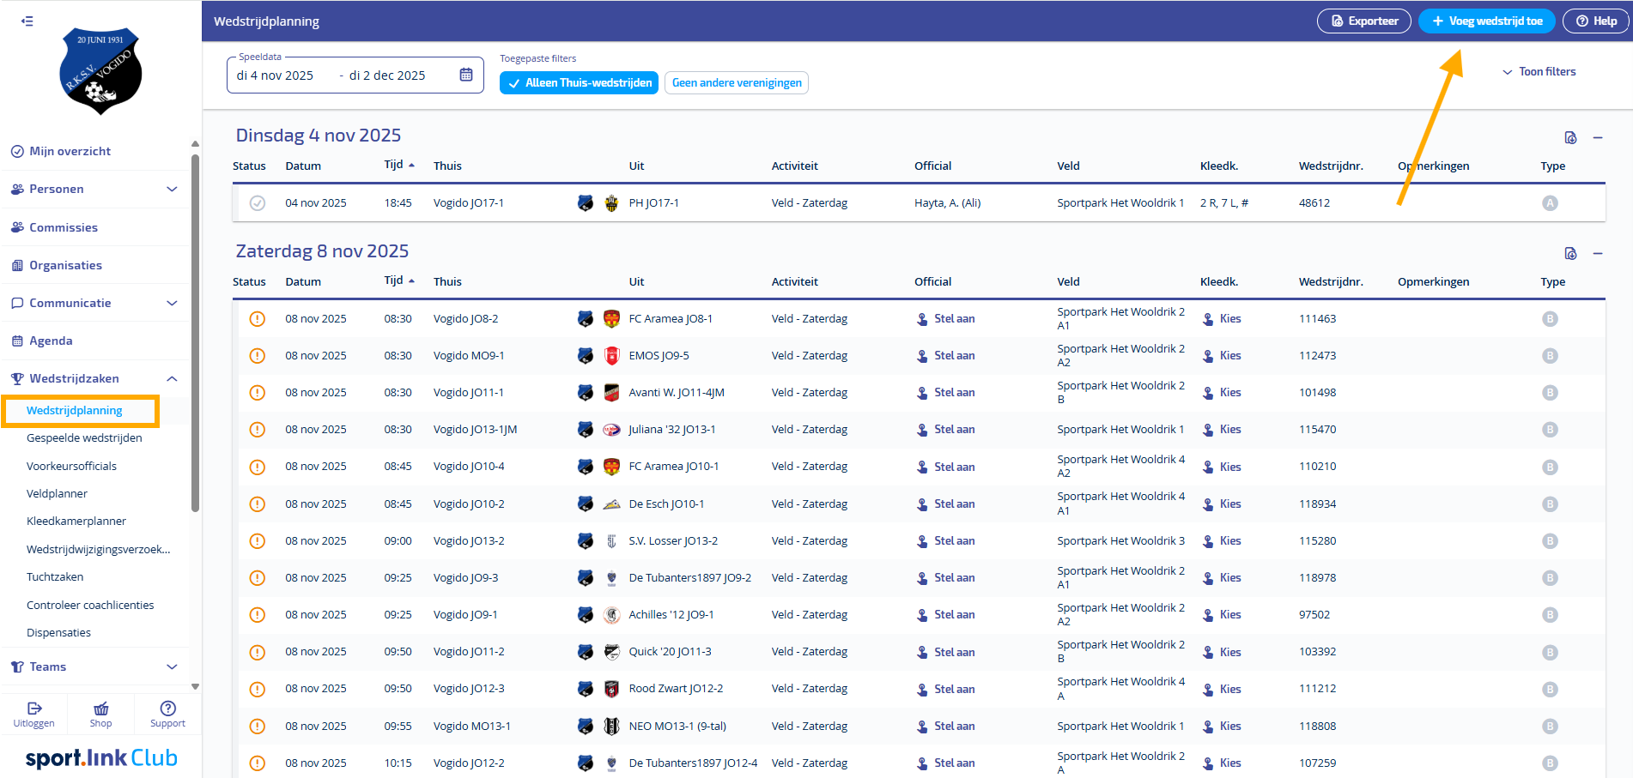This screenshot has width=1633, height=778.
Task: Open Tuchtzaken in the sidebar
Action: pos(55,577)
